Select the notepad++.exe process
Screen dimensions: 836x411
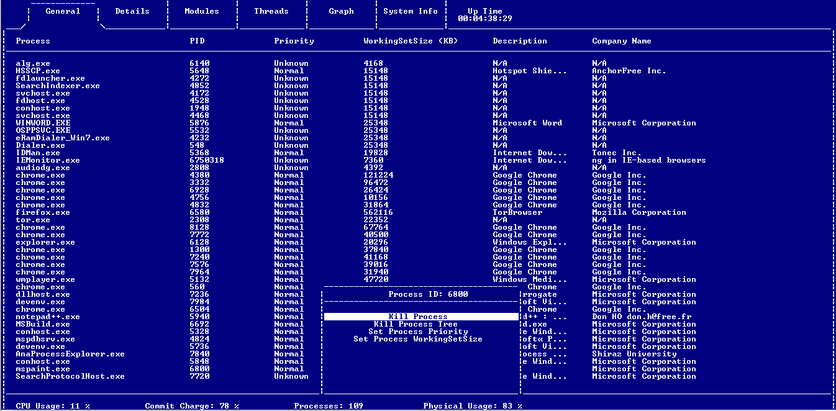tap(48, 317)
